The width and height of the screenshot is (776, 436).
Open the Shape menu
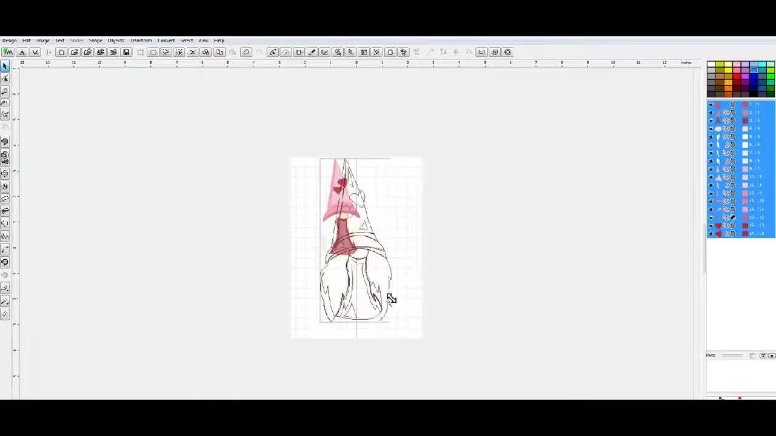(95, 41)
